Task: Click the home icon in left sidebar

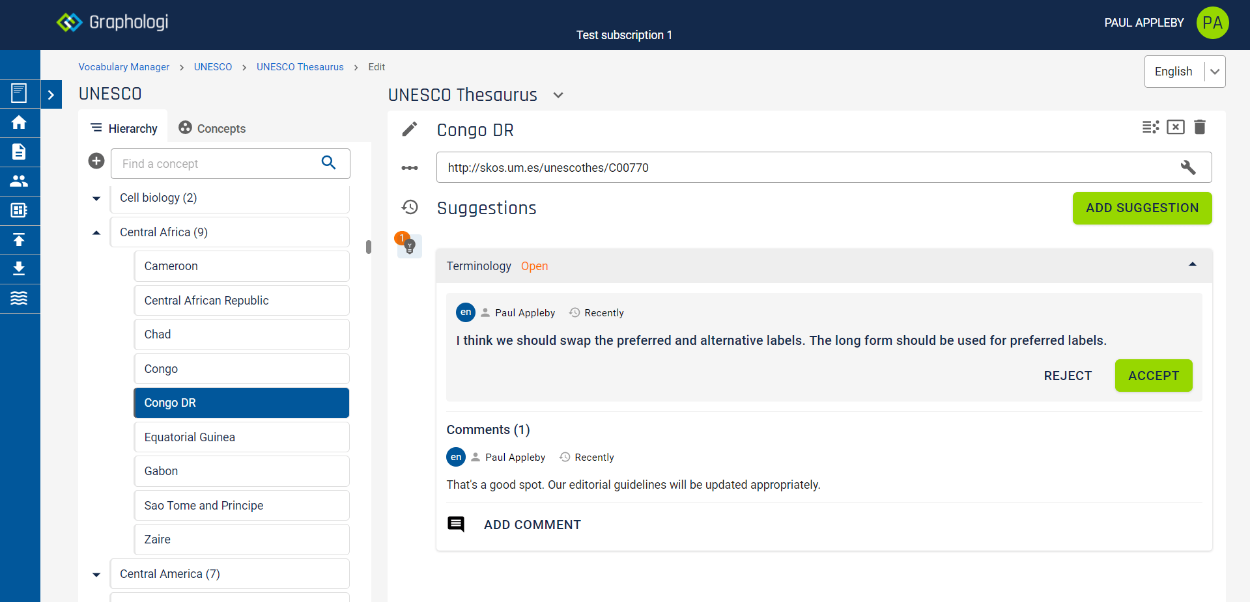Action: pos(19,122)
